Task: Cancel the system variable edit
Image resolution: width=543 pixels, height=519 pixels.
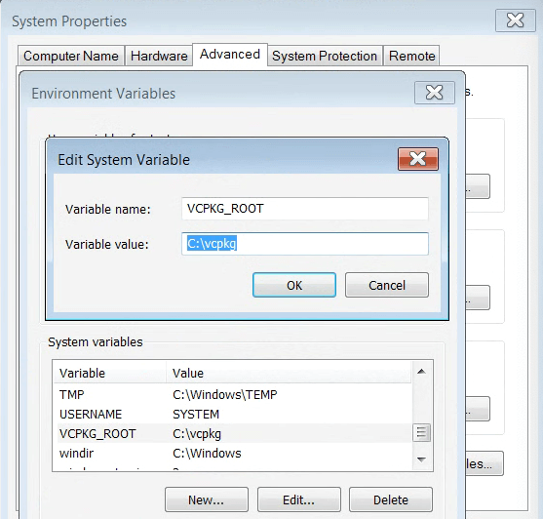Action: [x=387, y=285]
